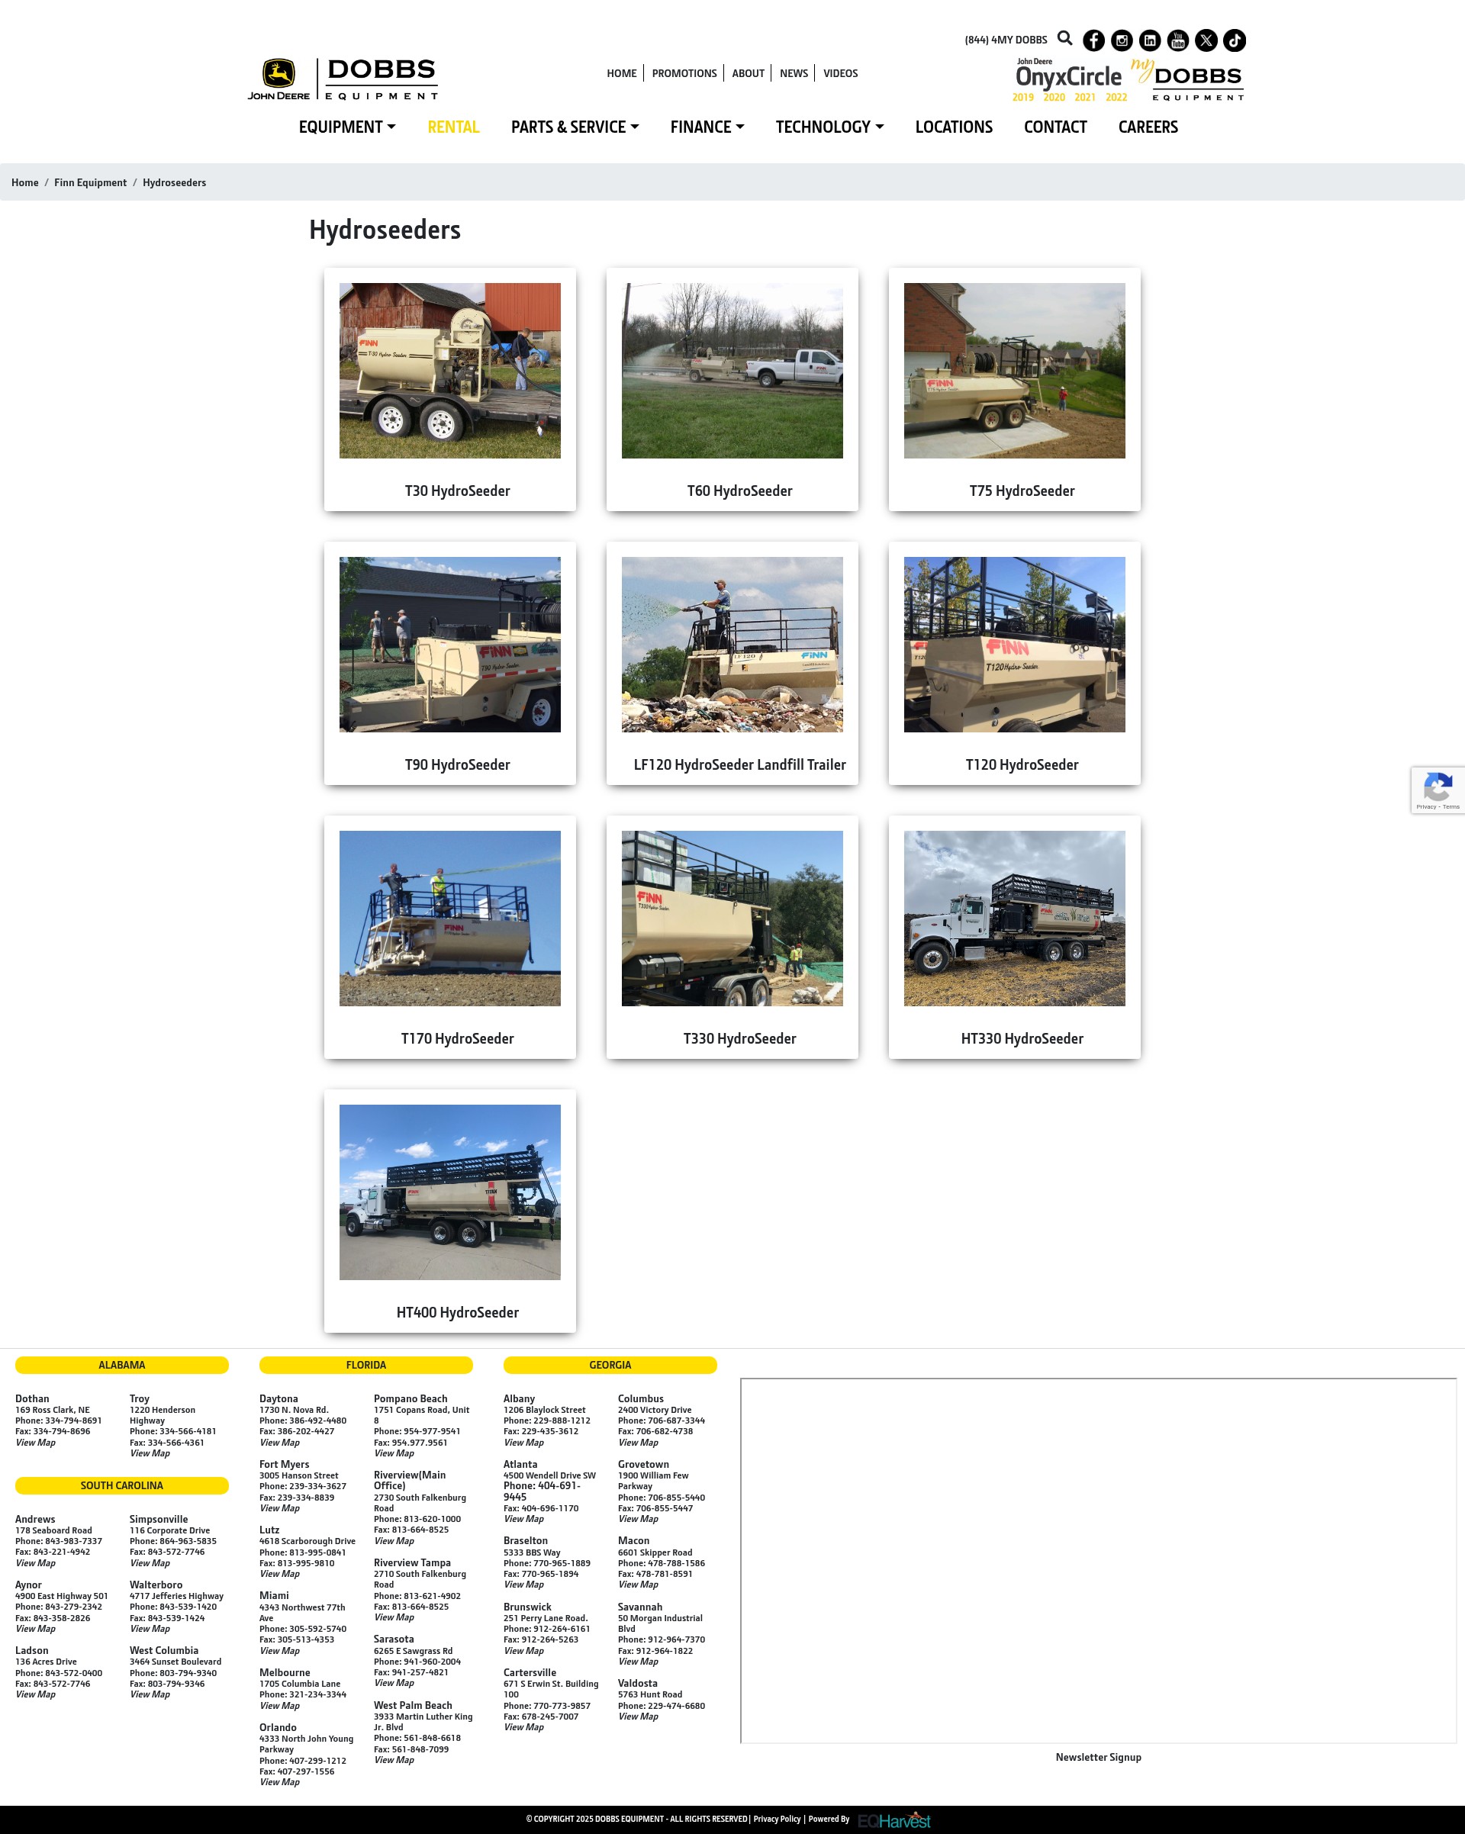
Task: Open the TikTok social icon
Action: 1235,40
